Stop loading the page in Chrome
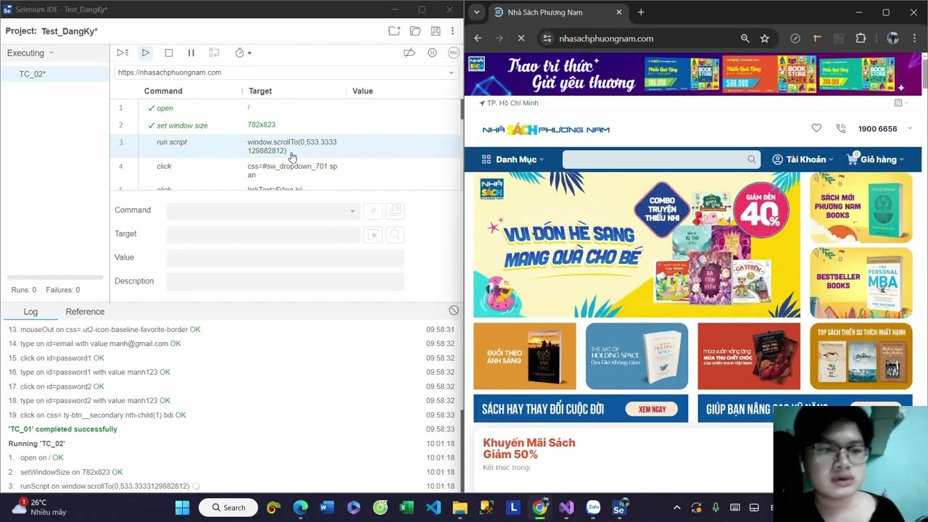The width and height of the screenshot is (928, 522). click(x=521, y=38)
